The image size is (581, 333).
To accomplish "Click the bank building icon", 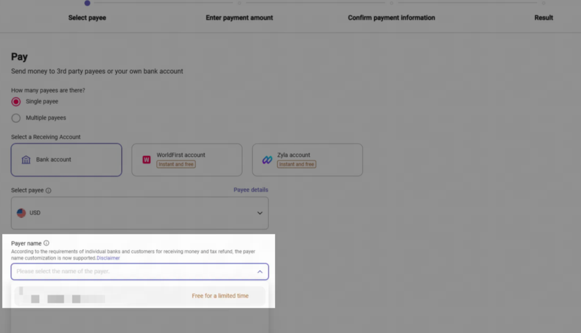I will pos(26,160).
